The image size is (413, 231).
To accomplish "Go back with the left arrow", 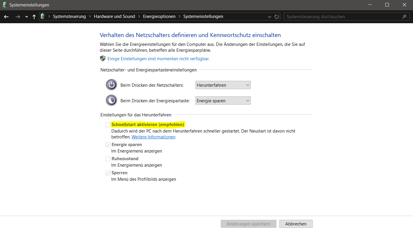I will pos(6,17).
